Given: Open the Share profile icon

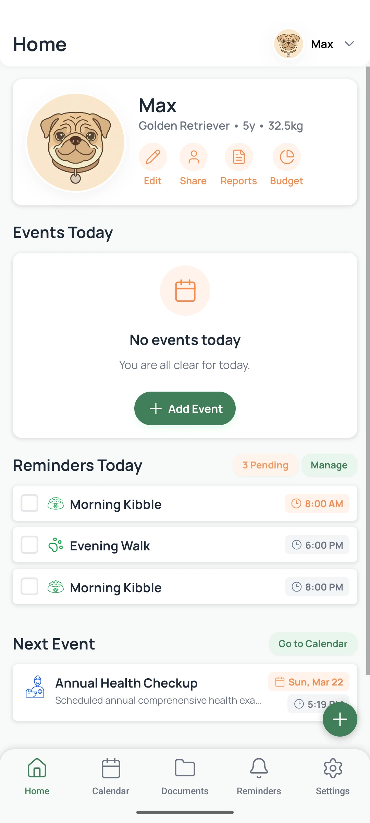Looking at the screenshot, I should (194, 157).
